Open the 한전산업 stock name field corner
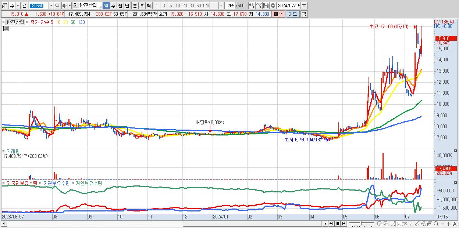Image resolution: width=459 pixels, height=228 pixels. pos(100,7)
